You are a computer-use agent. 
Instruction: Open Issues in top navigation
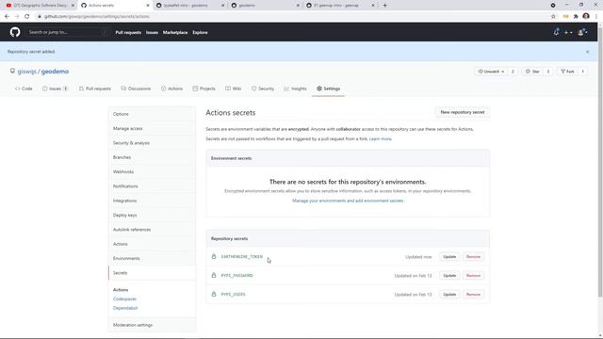[152, 33]
